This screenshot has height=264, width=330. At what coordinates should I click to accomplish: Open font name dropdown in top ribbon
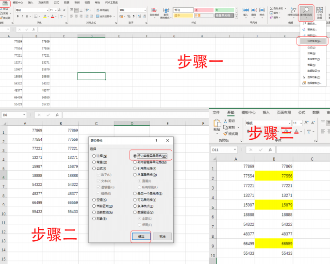pos(48,10)
